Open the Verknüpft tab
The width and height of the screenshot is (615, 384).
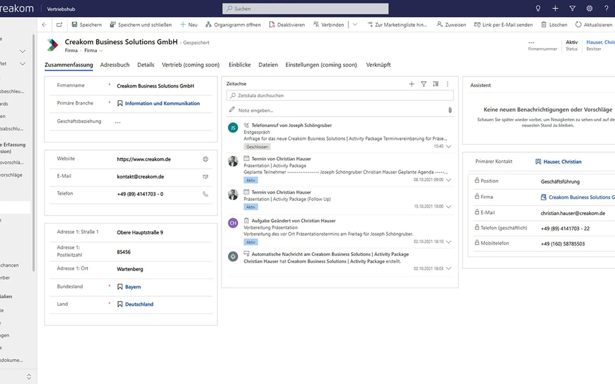[378, 65]
